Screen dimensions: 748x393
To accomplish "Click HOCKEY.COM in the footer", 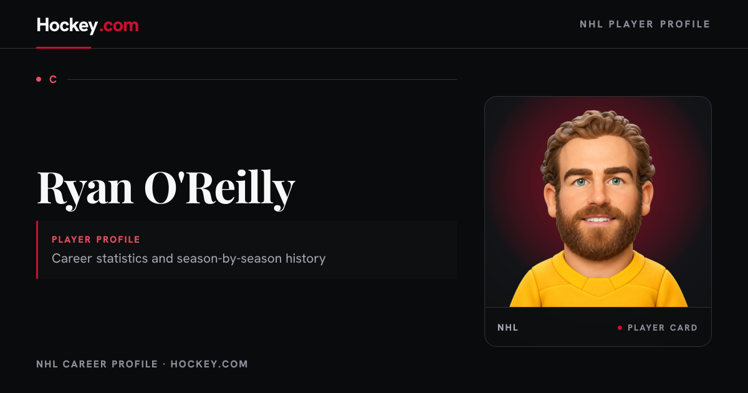I will click(x=209, y=364).
